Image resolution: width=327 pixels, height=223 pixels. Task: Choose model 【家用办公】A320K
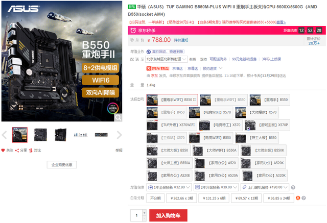tap(265, 176)
